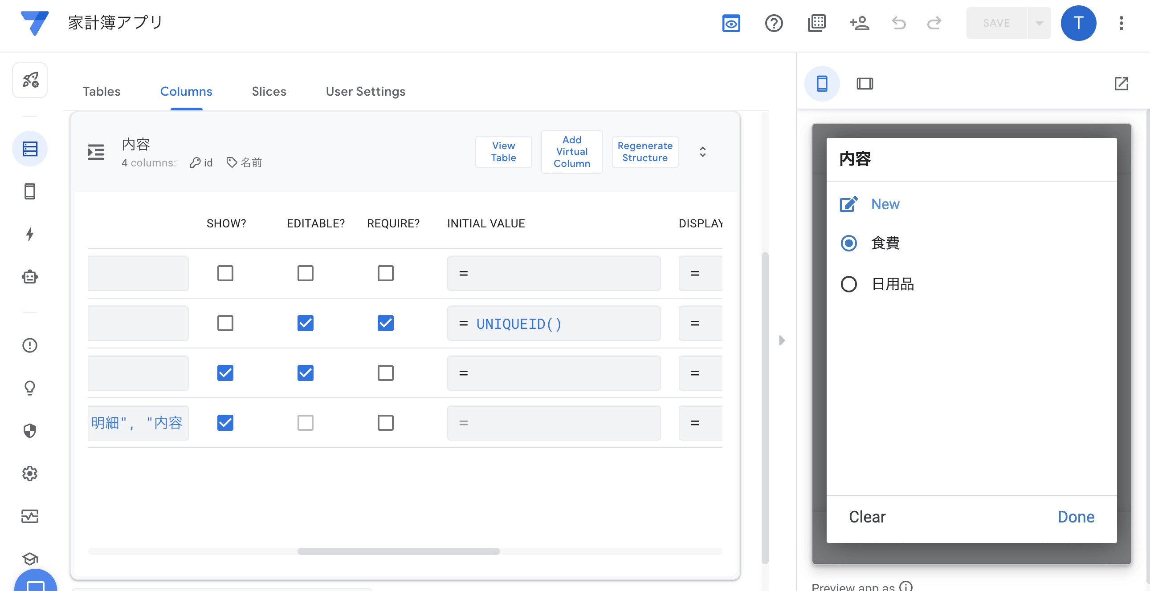Click the share app add-user icon

click(859, 23)
